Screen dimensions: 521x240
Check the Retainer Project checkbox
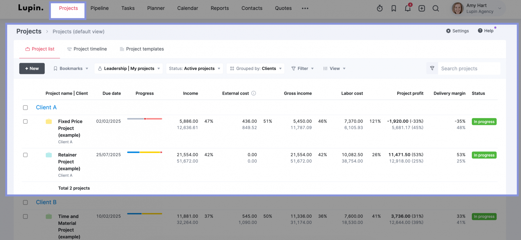(25, 155)
